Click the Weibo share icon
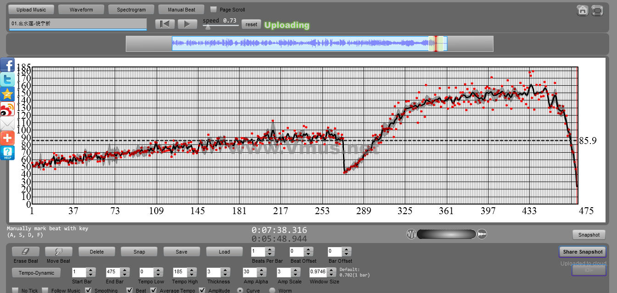Screen dimensions: 617x293 click(x=7, y=109)
